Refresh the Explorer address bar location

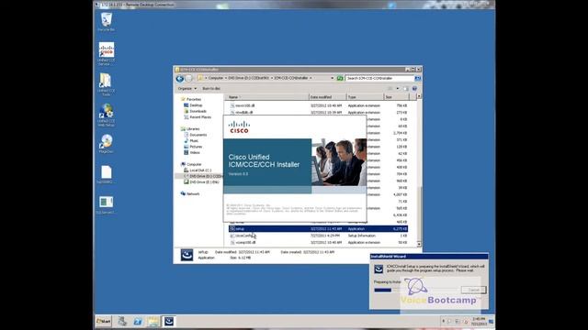click(340, 78)
